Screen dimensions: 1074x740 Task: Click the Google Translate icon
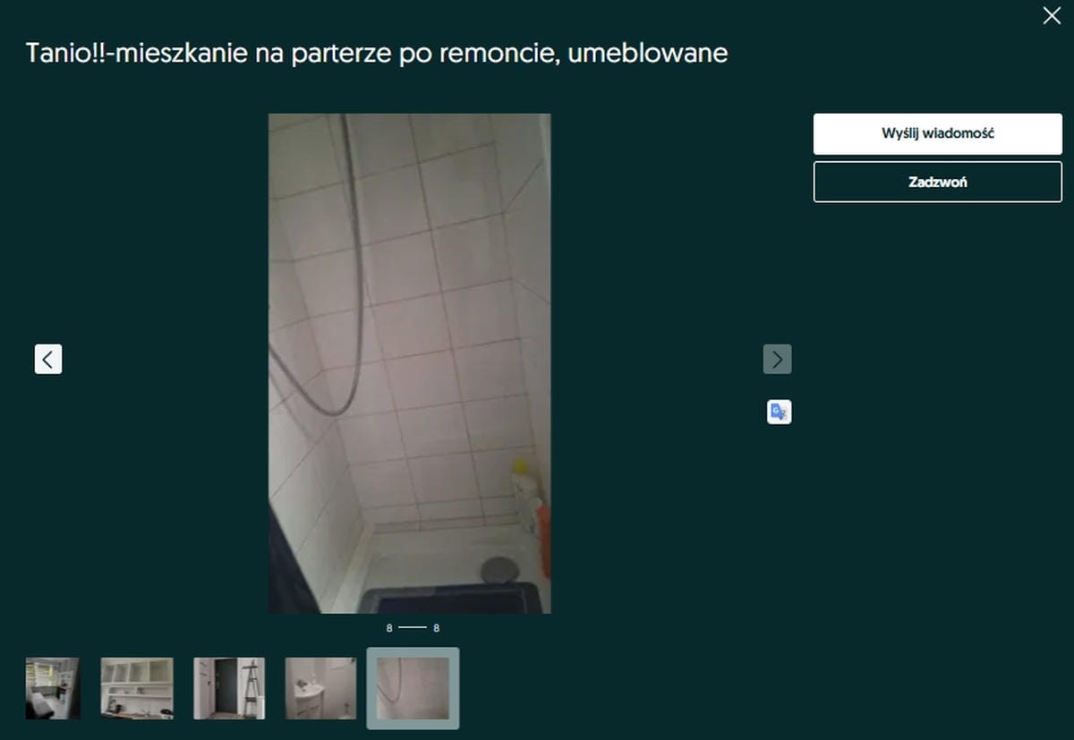(x=779, y=412)
